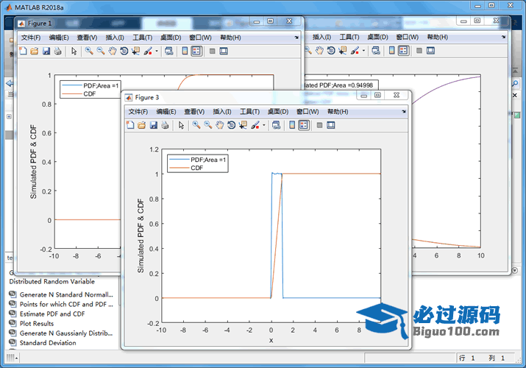Select Rotate 3D tool in rear right figure

click(x=331, y=51)
